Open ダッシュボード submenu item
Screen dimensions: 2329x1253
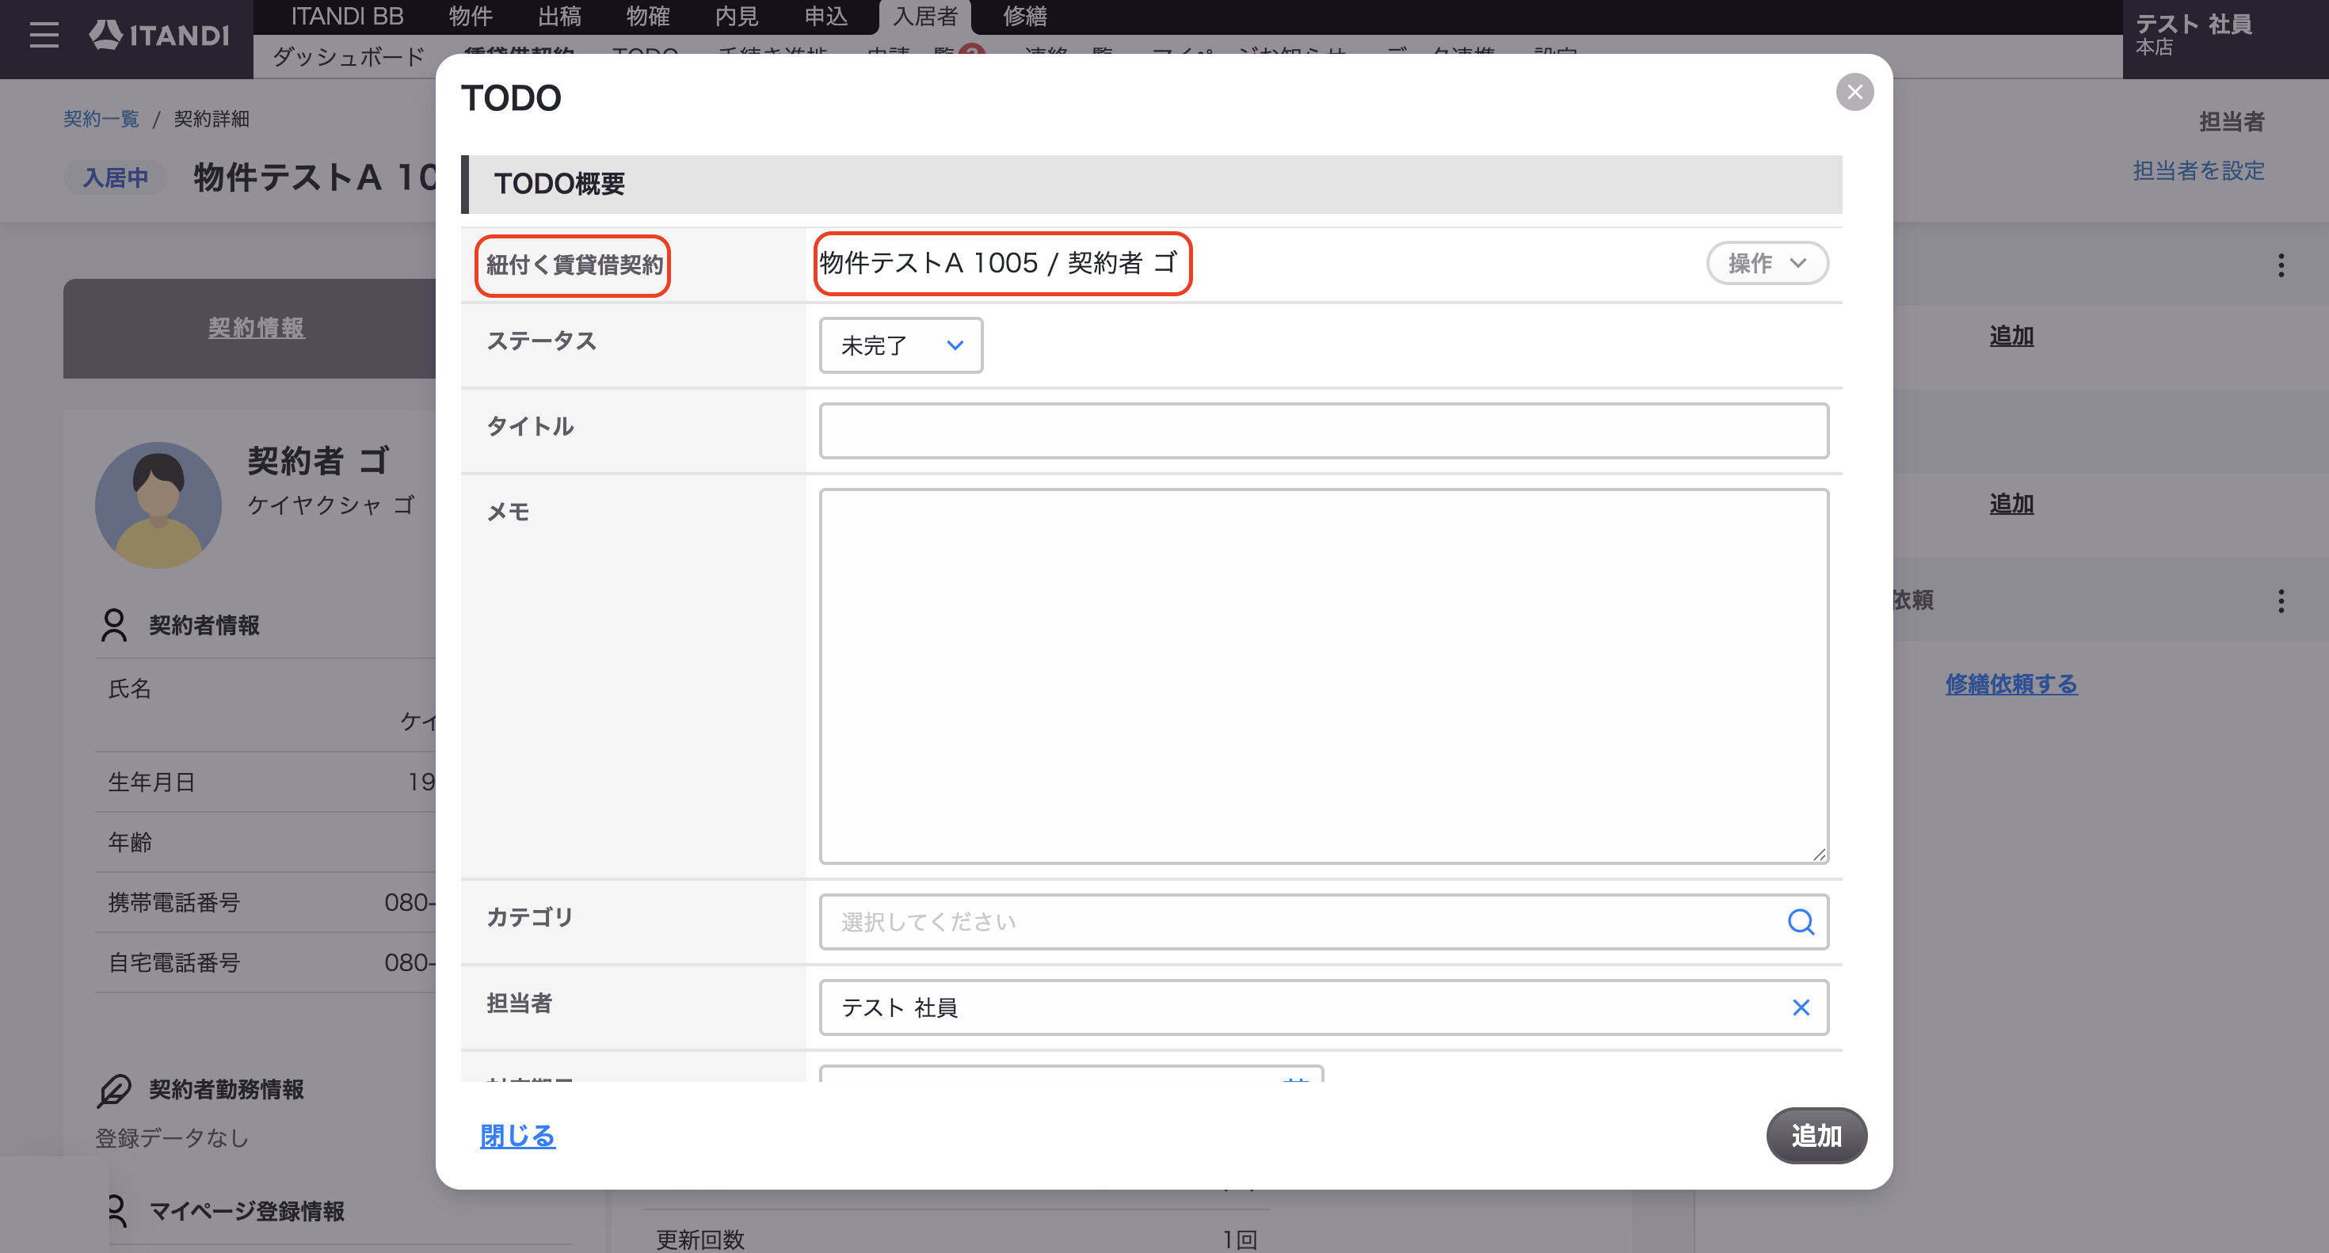coord(348,57)
